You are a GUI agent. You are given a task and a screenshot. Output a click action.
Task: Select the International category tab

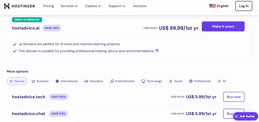[x=67, y=81]
